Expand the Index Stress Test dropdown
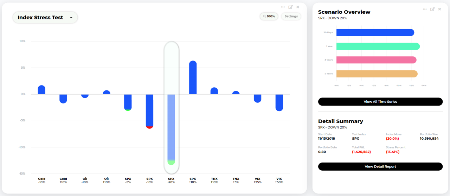This screenshot has height=196, width=450. pos(45,18)
